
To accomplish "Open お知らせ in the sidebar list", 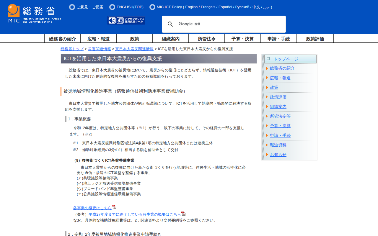I will 278,155.
